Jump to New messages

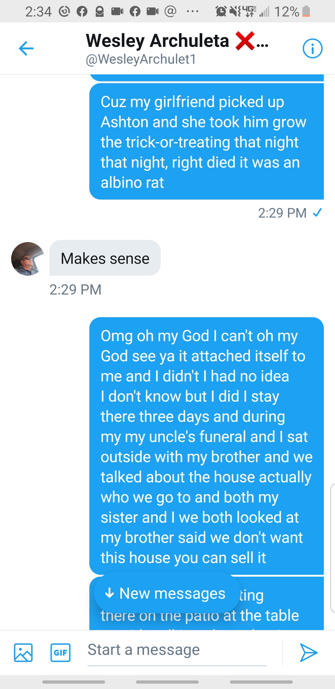point(166,593)
